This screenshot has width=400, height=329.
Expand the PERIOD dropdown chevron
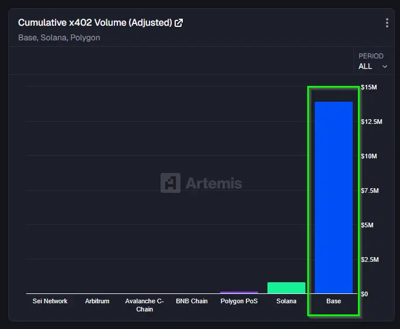click(x=384, y=67)
